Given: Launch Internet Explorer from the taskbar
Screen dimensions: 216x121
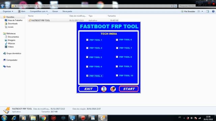Looking at the screenshot, I should [14, 118].
